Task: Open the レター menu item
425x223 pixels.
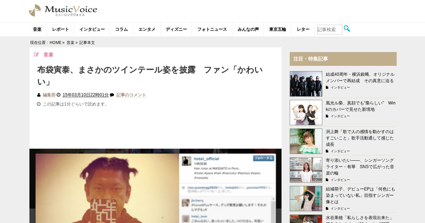Action: pyautogui.click(x=303, y=29)
